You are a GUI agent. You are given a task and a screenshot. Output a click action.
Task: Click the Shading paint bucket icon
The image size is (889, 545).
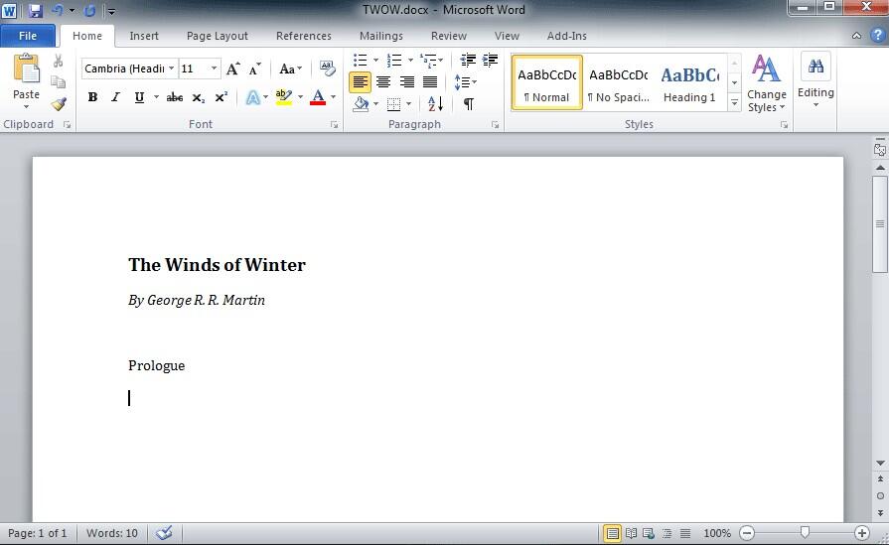(361, 103)
